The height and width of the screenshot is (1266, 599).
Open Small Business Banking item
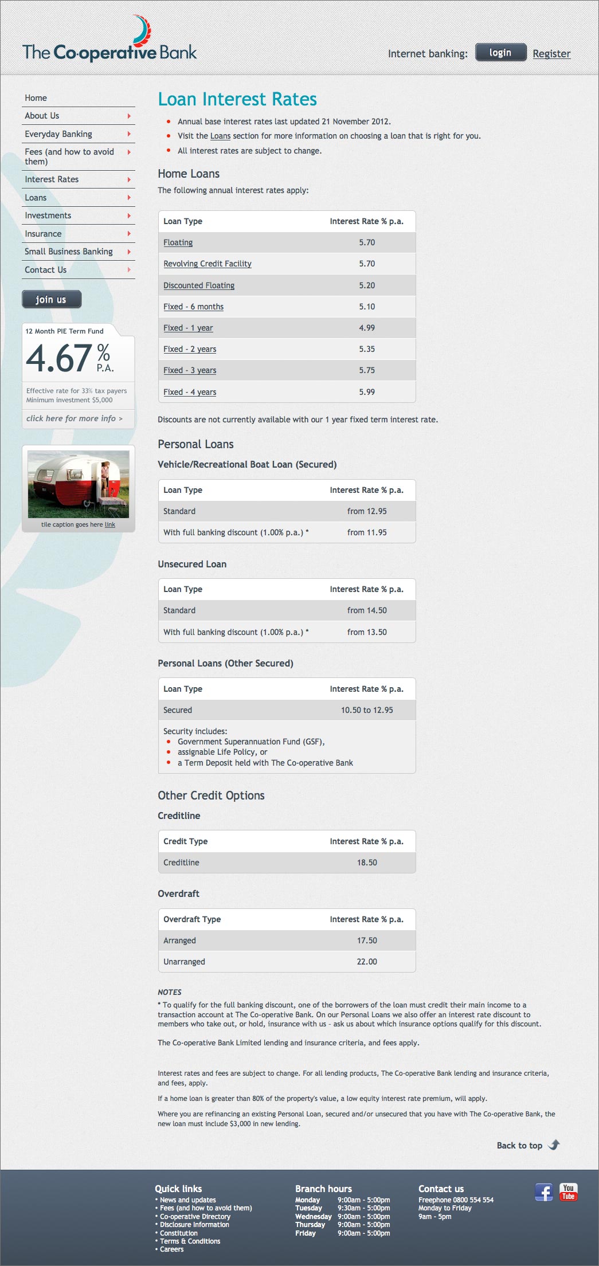tap(69, 252)
